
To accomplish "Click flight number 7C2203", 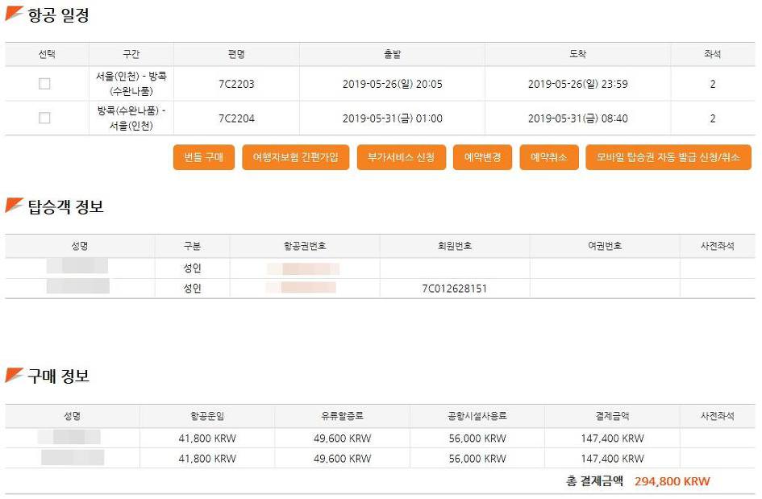I will (x=236, y=84).
